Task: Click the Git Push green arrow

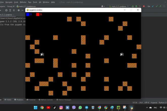Action: [160, 6]
